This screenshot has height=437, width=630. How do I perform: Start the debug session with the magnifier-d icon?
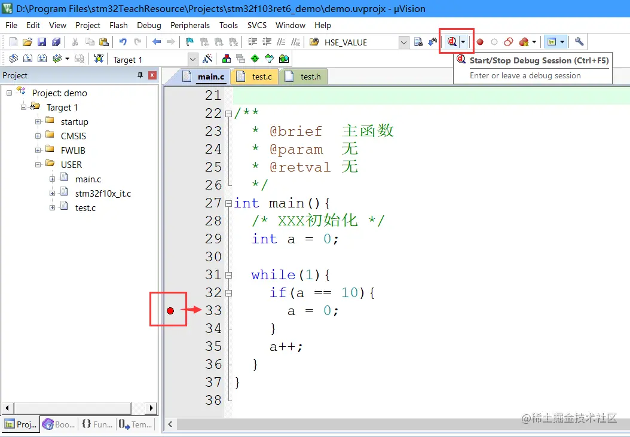point(452,41)
